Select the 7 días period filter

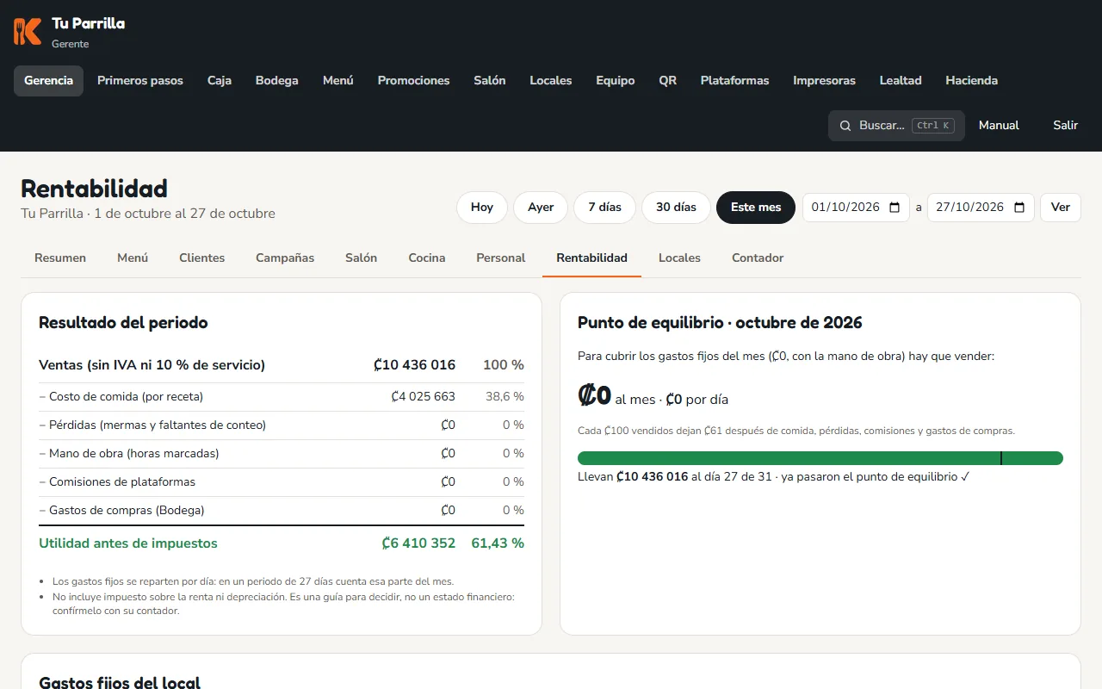pos(604,208)
